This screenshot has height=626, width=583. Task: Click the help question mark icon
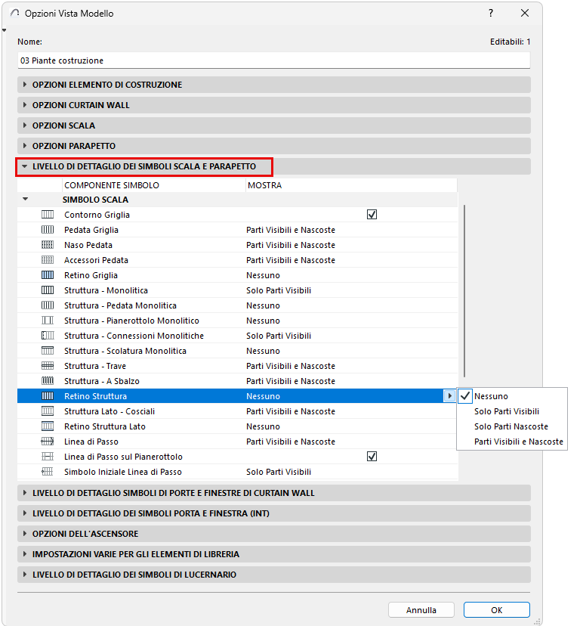click(491, 13)
